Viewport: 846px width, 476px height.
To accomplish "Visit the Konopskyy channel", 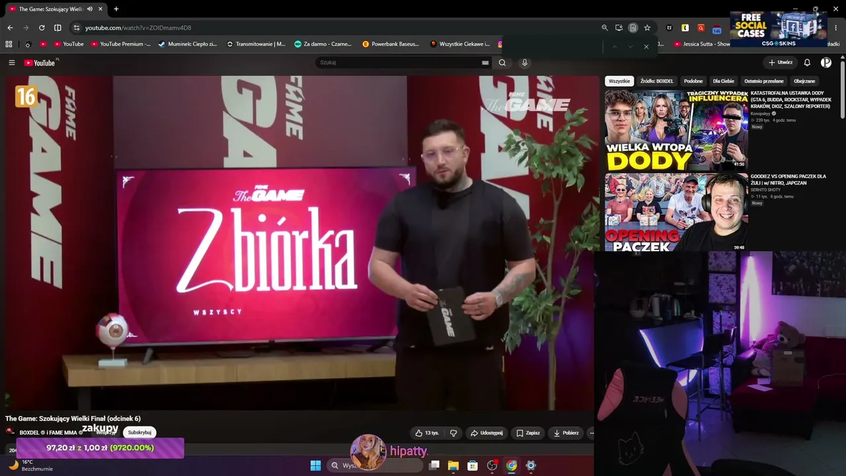I will tap(760, 114).
